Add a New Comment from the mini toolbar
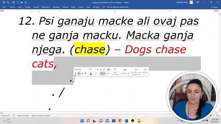Viewport: 221px width, 124px height. (x=115, y=71)
